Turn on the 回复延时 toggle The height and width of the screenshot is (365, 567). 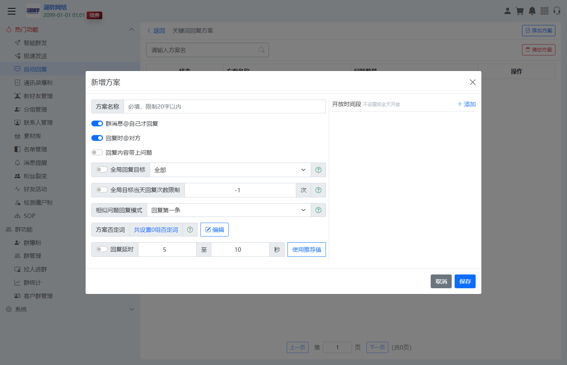pos(102,249)
